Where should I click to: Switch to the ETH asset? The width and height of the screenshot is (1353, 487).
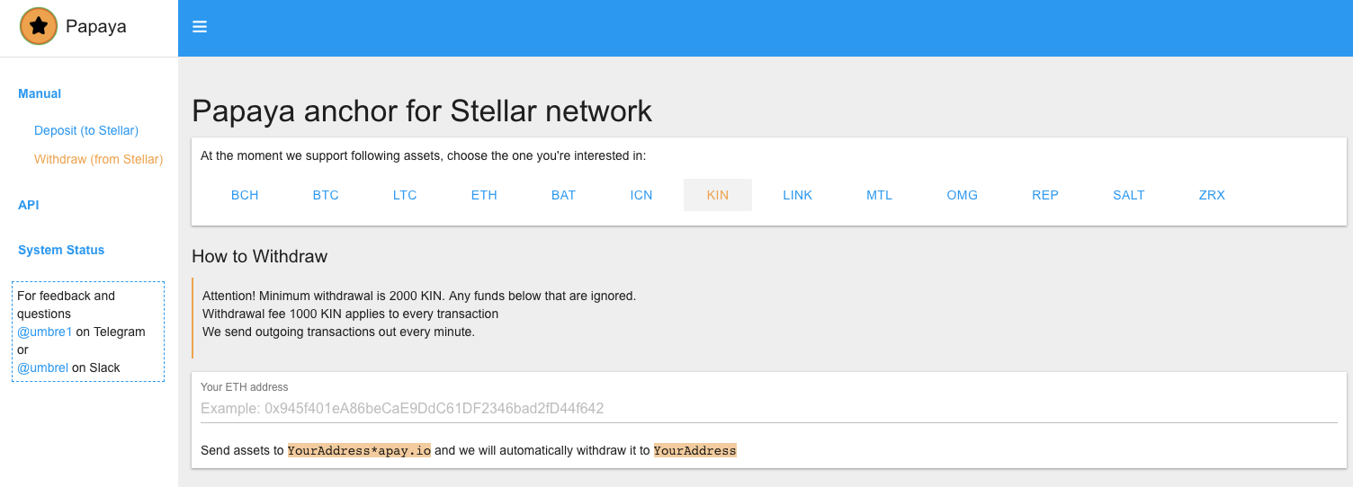pos(484,195)
